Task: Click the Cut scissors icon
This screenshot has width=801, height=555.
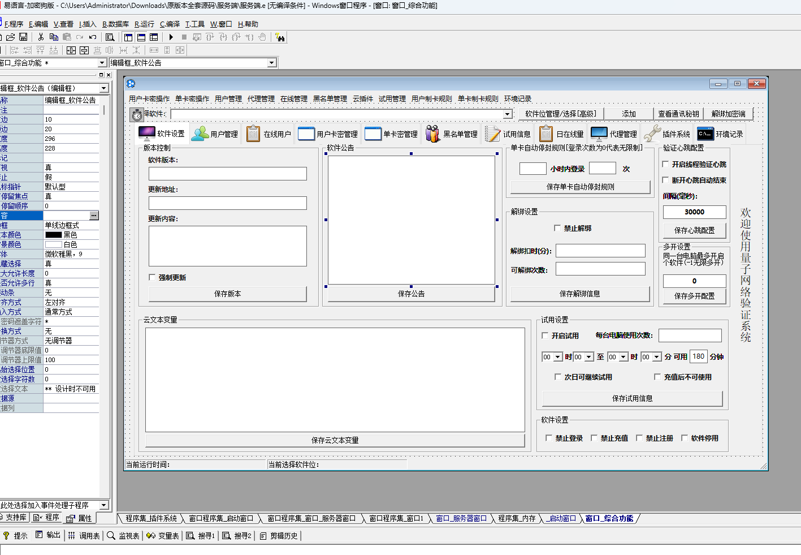Action: point(41,37)
